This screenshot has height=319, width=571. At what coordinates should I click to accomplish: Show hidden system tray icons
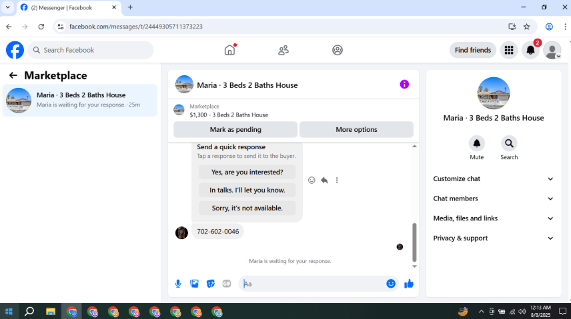481,312
